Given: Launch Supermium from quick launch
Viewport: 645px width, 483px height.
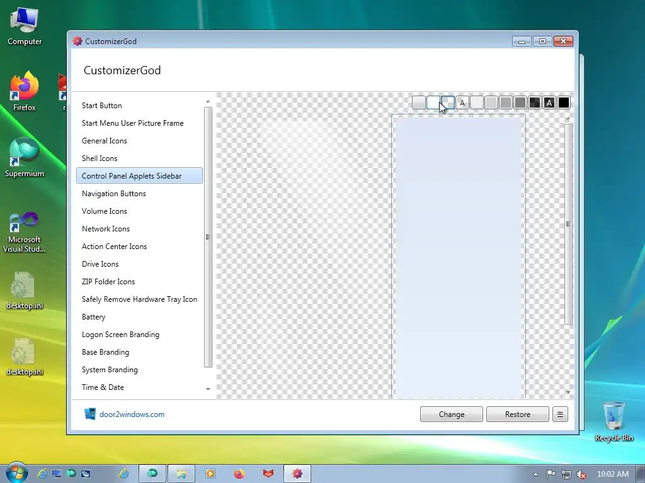Looking at the screenshot, I should click(71, 474).
